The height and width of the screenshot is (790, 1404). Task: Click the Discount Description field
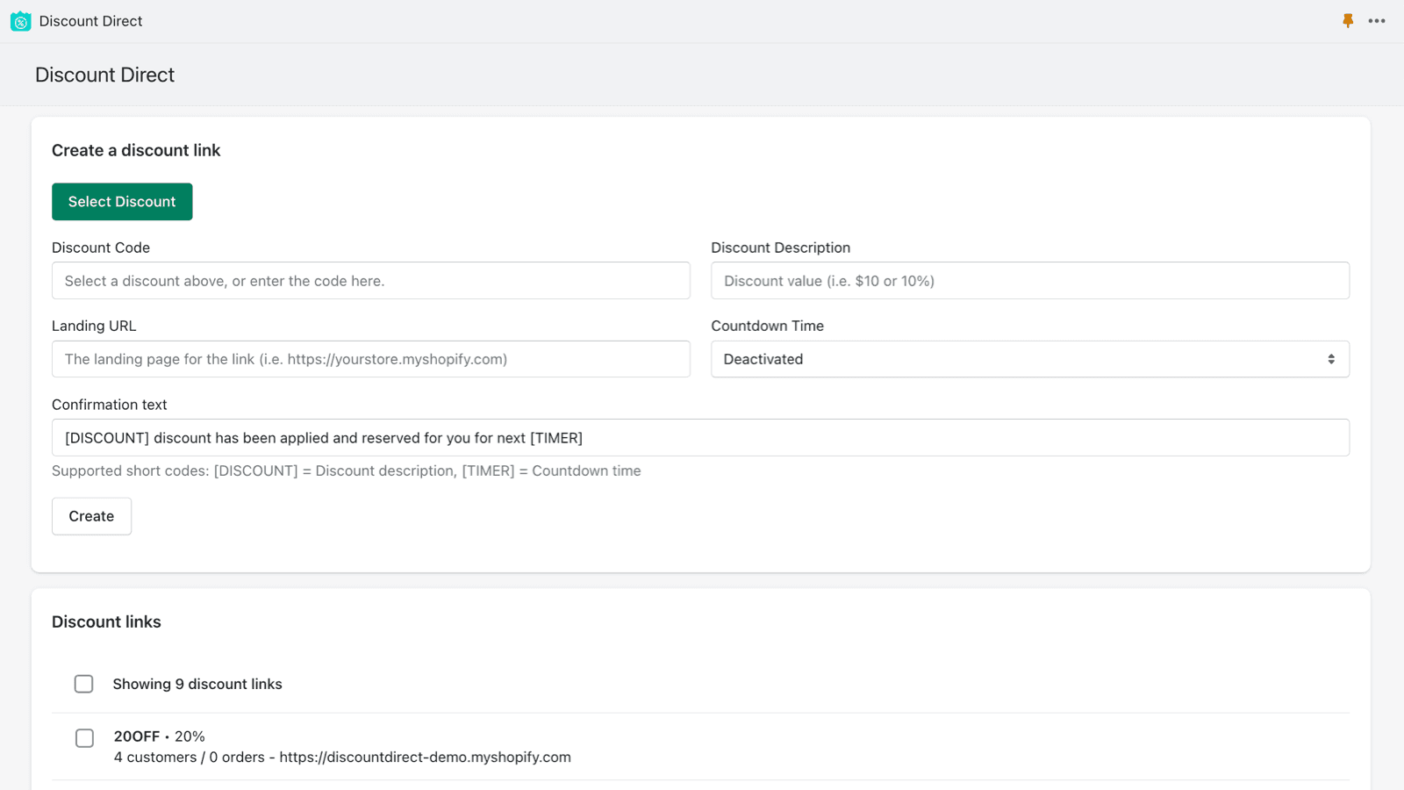tap(1029, 280)
